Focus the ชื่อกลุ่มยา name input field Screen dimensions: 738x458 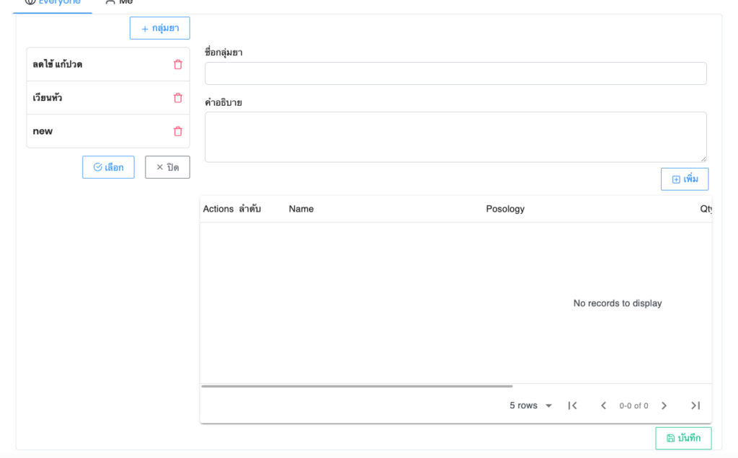click(x=455, y=73)
